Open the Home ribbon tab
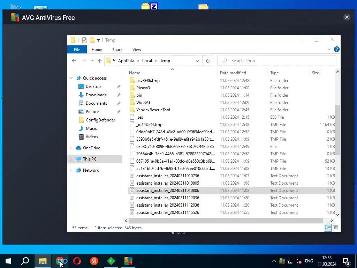The height and width of the screenshot is (268, 357). [97, 50]
